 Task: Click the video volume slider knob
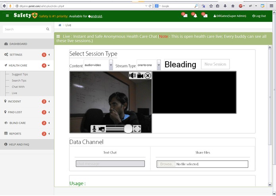(128, 129)
